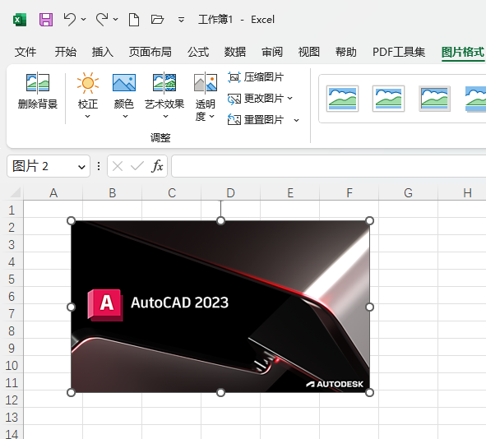Screen dimensions: 486x439
Task: Open Insert Function fx button
Action: 157,166
